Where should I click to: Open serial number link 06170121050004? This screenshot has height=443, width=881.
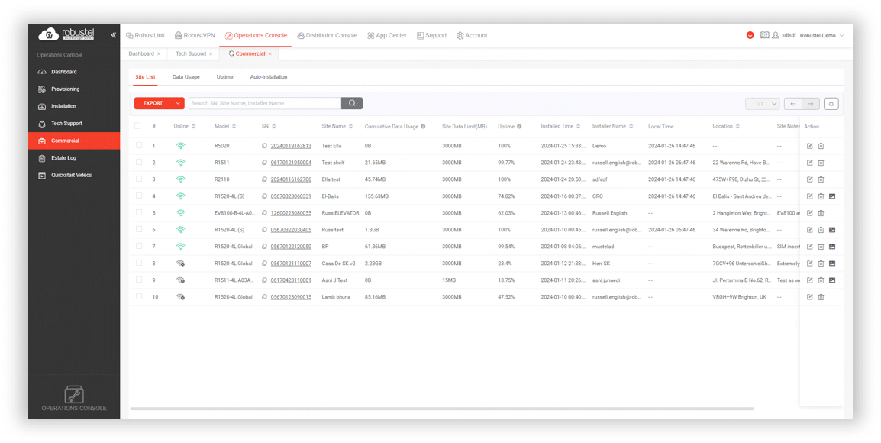(x=291, y=163)
